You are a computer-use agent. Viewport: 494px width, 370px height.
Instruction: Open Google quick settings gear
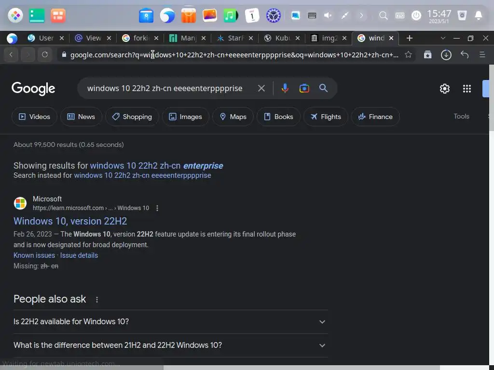pyautogui.click(x=444, y=89)
